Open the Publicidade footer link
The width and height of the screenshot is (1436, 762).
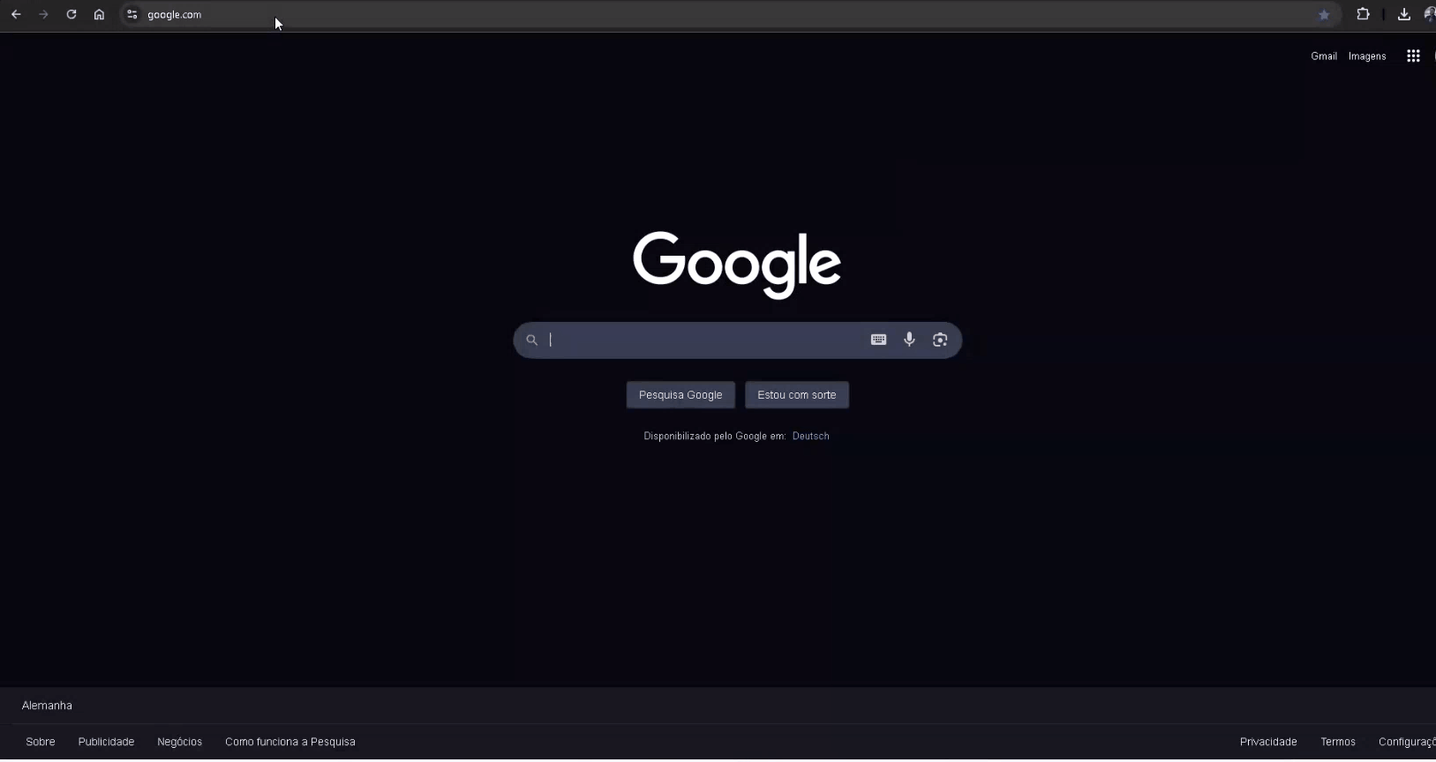pyautogui.click(x=106, y=743)
